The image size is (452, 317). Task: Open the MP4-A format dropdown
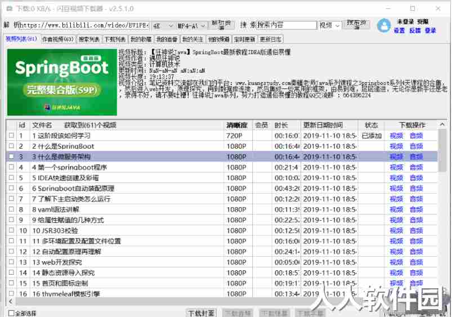click(x=191, y=26)
